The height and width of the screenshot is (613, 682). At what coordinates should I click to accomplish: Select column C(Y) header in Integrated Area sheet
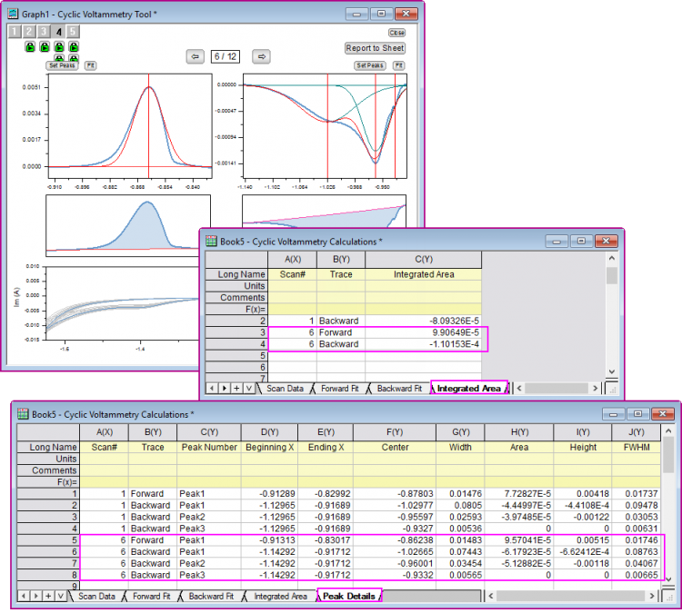(x=424, y=260)
